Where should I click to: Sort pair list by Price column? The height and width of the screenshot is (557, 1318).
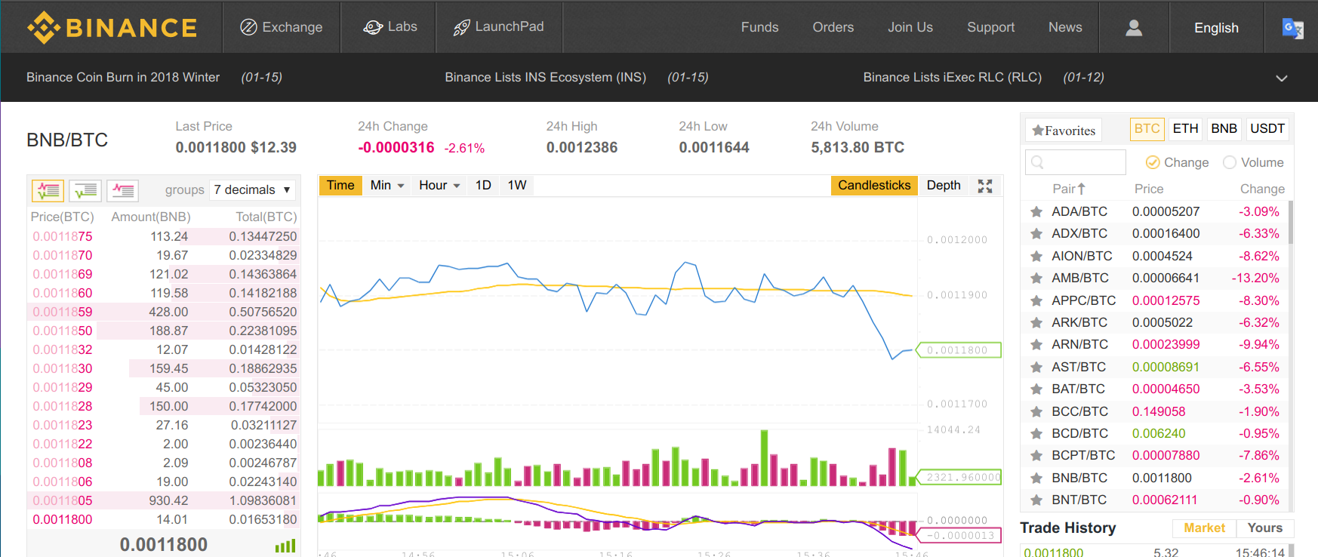tap(1149, 189)
